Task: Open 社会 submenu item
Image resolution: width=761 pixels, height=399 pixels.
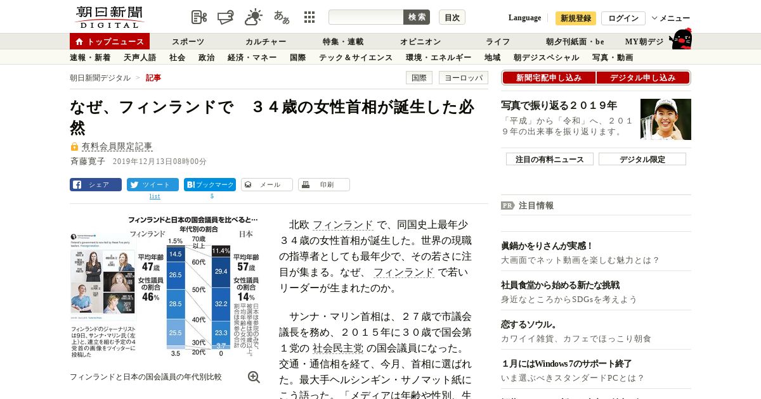Action: click(177, 58)
